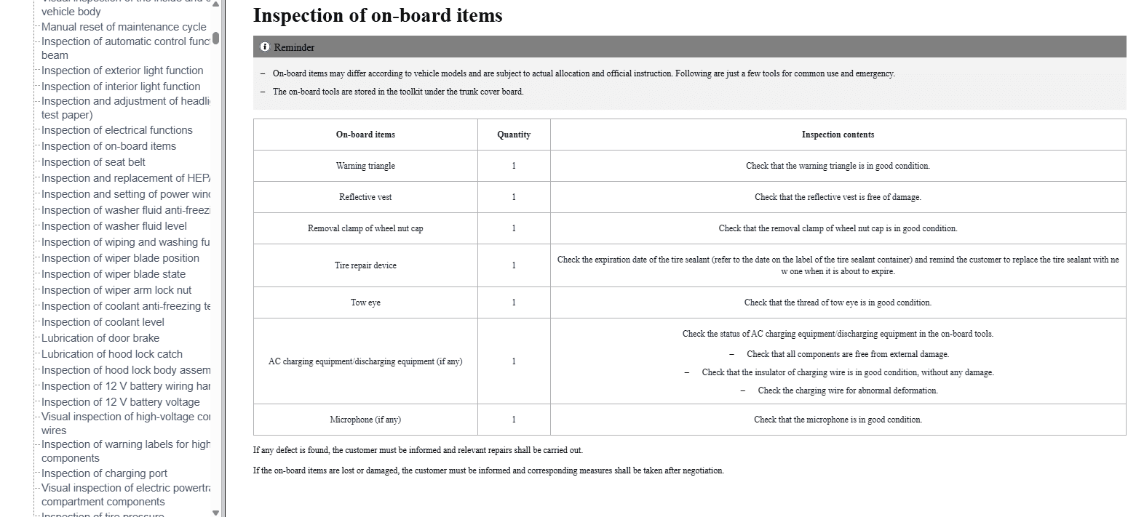Click the Reminder info icon
This screenshot has width=1144, height=517.
[265, 47]
